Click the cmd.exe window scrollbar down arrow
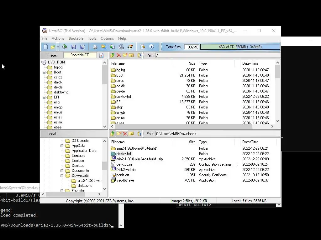 [x=121, y=225]
